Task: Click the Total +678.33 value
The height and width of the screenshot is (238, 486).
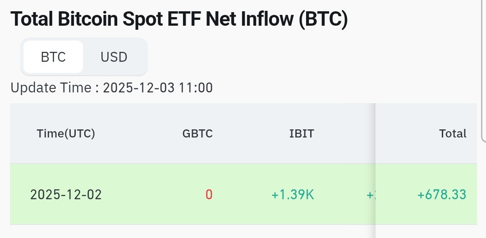Action: [442, 195]
